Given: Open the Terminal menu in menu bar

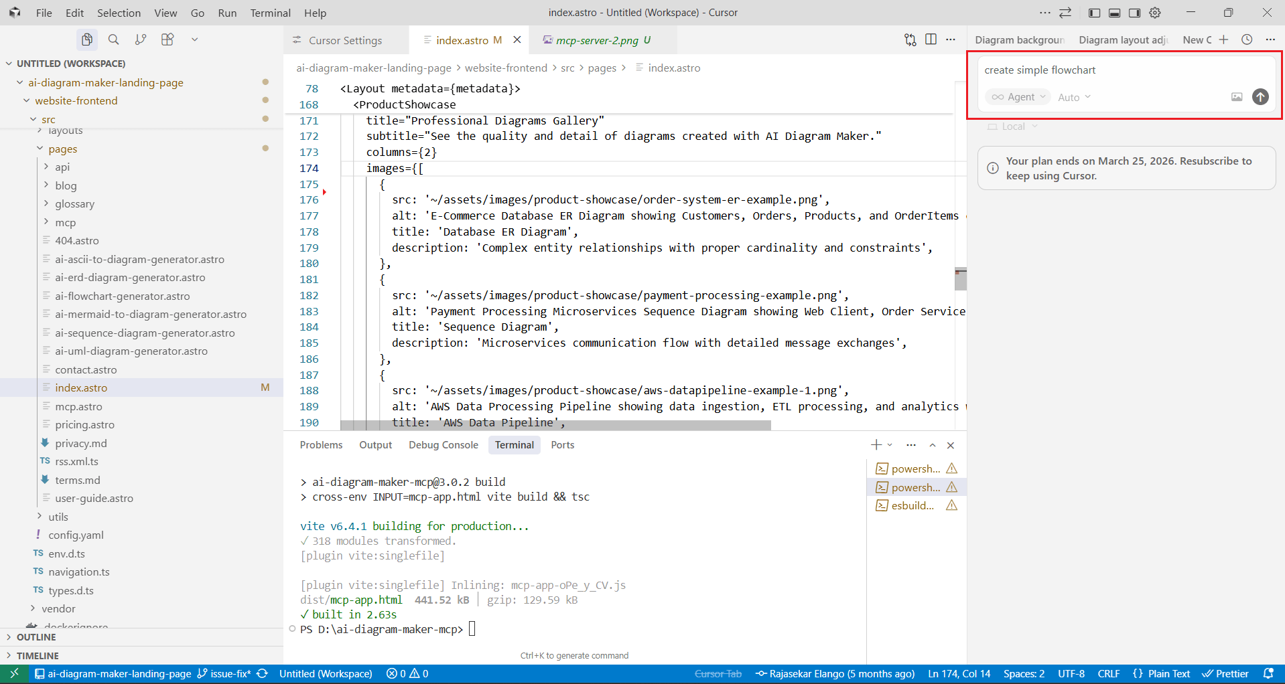Looking at the screenshot, I should (x=269, y=13).
